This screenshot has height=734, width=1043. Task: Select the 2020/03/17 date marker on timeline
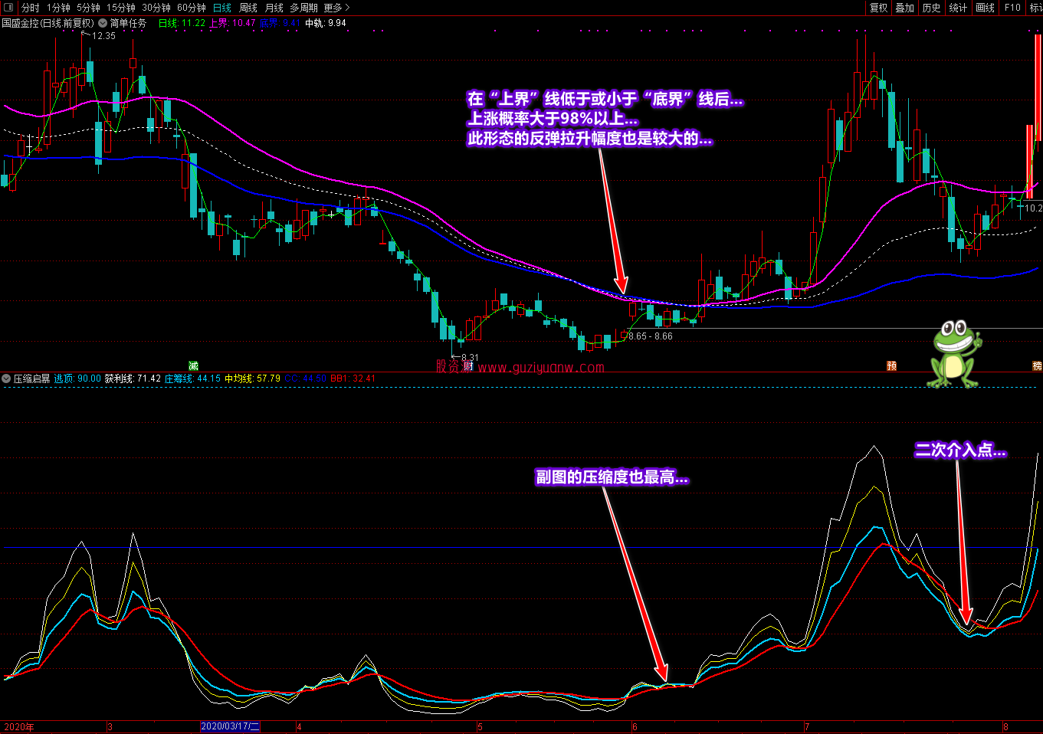coord(231,726)
